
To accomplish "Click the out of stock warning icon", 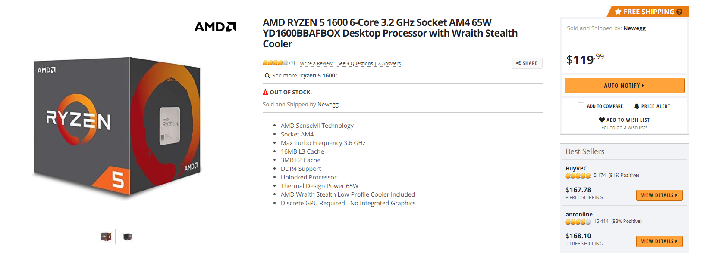I will [265, 92].
